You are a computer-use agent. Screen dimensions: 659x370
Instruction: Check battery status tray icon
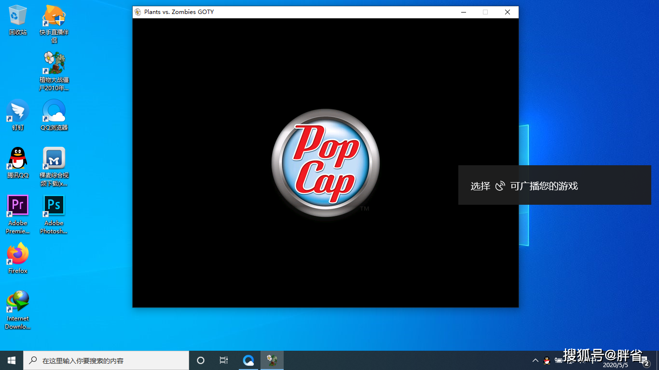pos(559,360)
